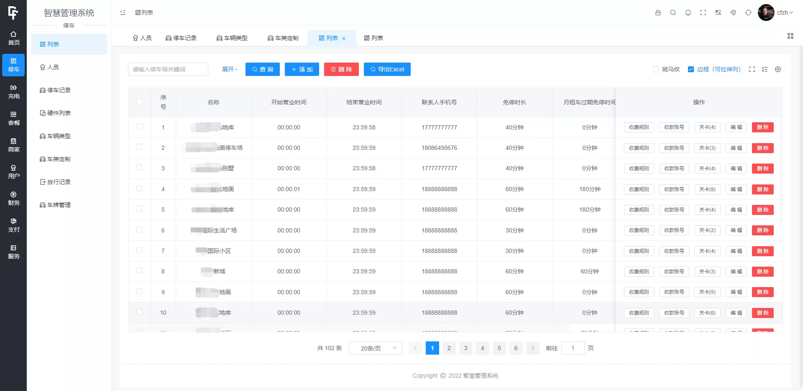Open the tab grid options icon
Image resolution: width=803 pixels, height=391 pixels.
[x=790, y=36]
